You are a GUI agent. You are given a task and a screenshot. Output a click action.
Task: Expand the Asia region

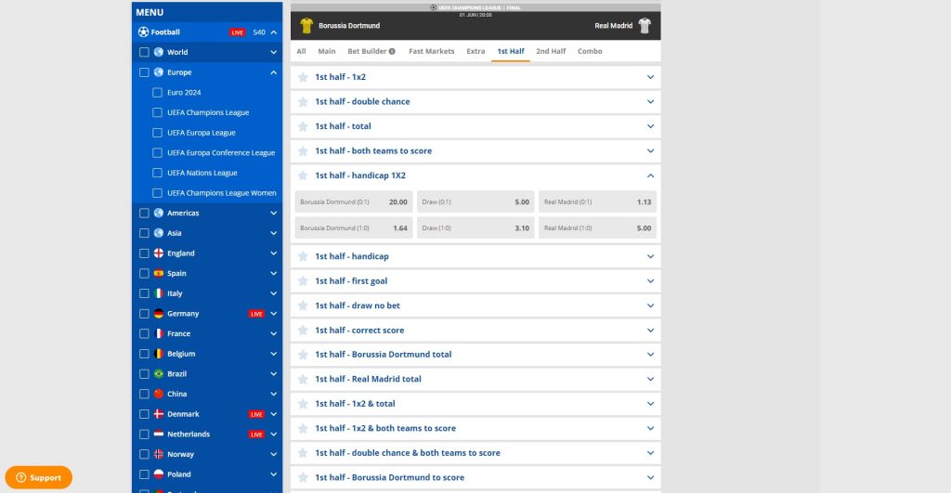click(x=274, y=233)
